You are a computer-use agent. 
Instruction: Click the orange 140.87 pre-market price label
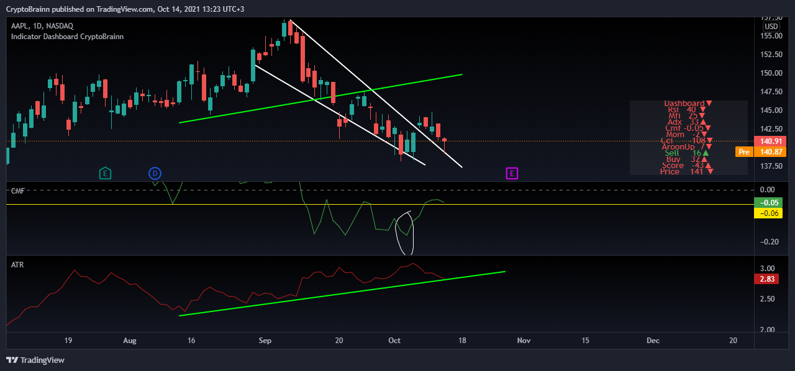(x=770, y=151)
